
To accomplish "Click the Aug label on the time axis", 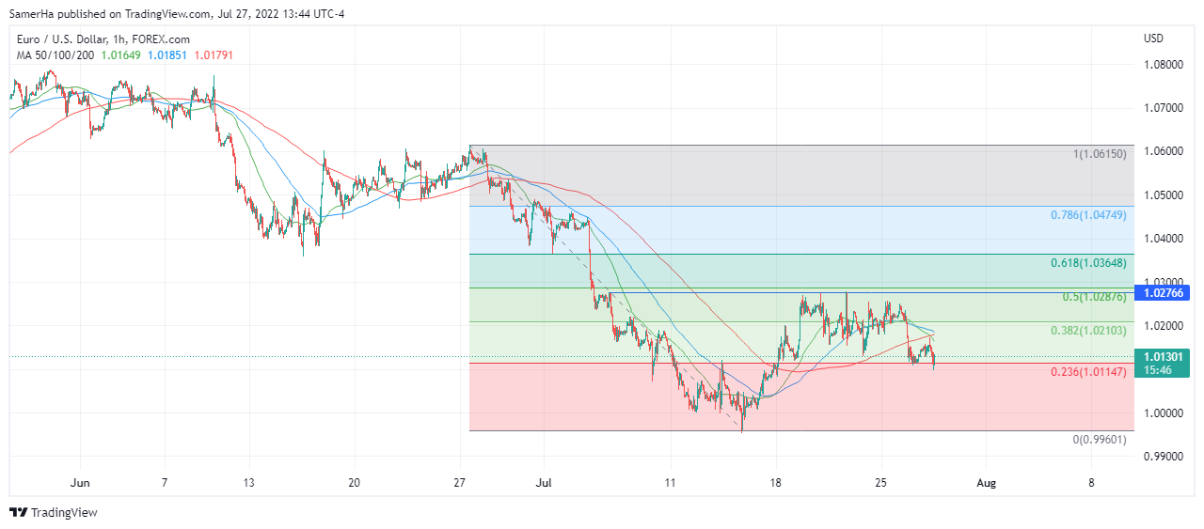I will [x=986, y=482].
